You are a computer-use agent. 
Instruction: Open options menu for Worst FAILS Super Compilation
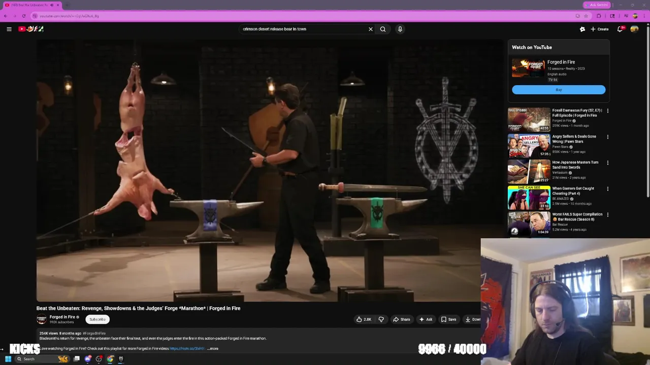607,214
